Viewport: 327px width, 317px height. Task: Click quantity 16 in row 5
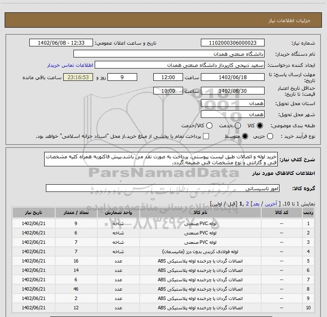point(76,261)
